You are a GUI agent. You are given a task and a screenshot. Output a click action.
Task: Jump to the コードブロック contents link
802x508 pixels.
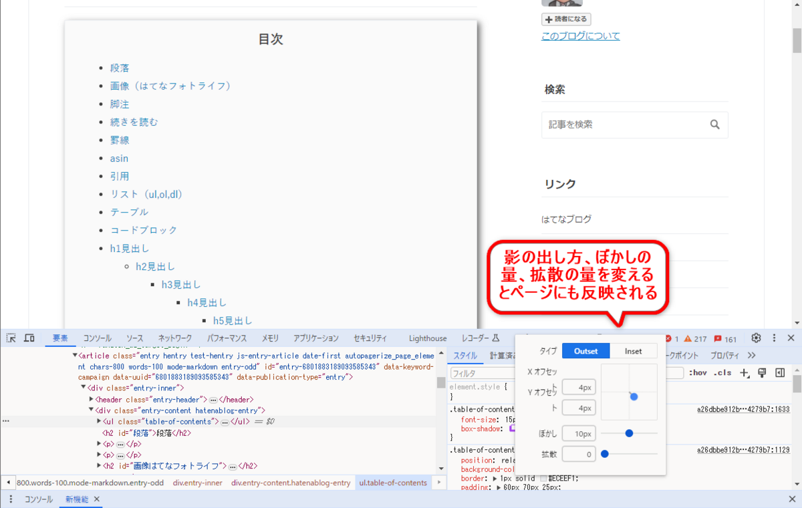(x=144, y=230)
